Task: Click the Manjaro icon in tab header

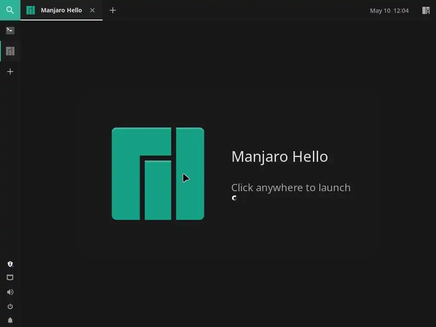Action: 31,10
